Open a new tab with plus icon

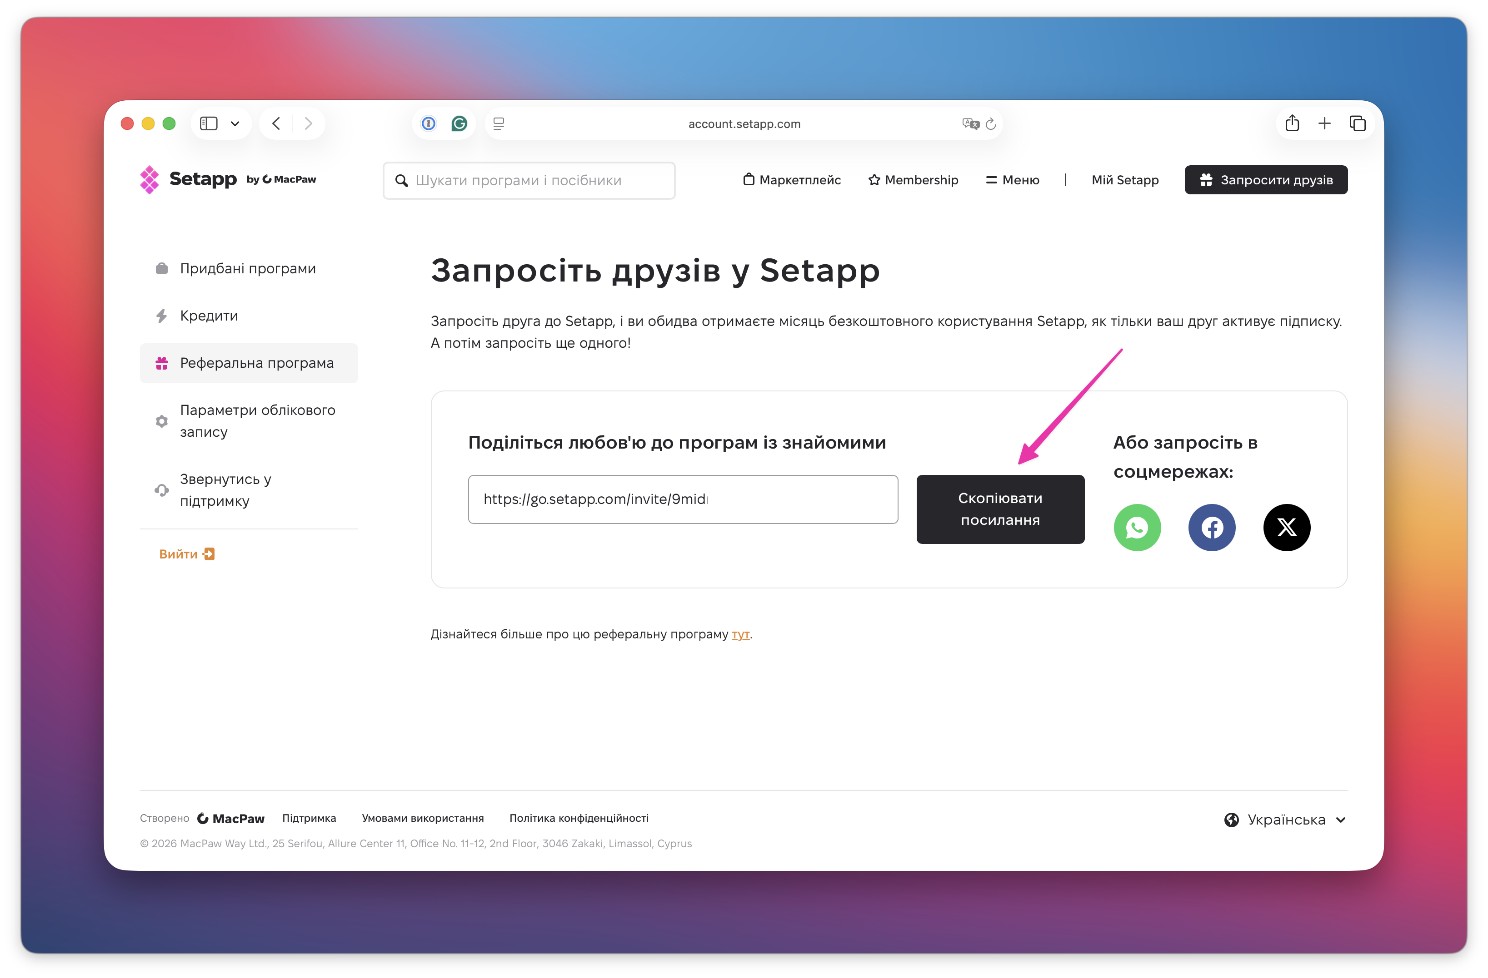tap(1324, 123)
